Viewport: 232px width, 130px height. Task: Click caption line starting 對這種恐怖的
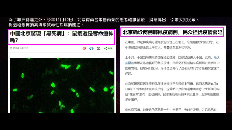coord(46,25)
